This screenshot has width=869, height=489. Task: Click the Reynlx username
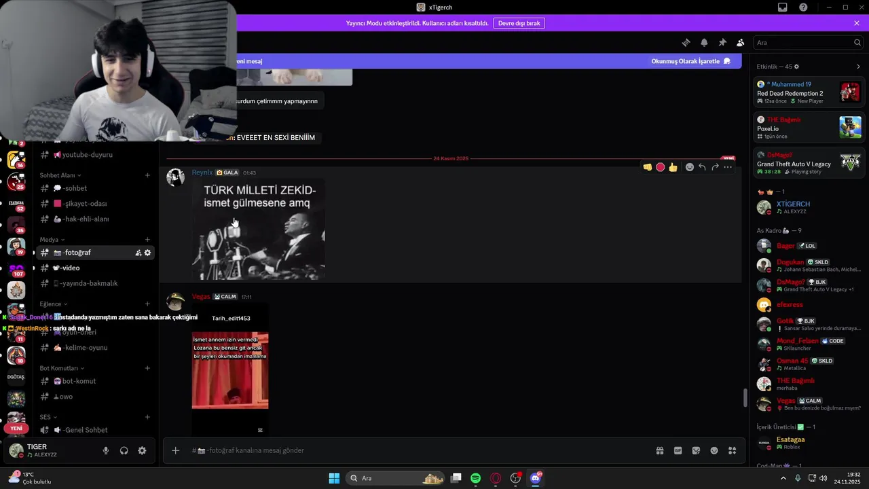pyautogui.click(x=202, y=173)
